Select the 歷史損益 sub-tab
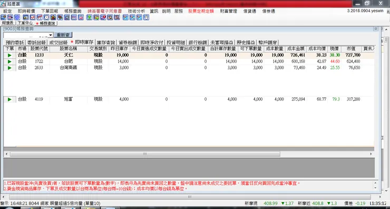The height and width of the screenshot is (209, 390). [x=246, y=43]
